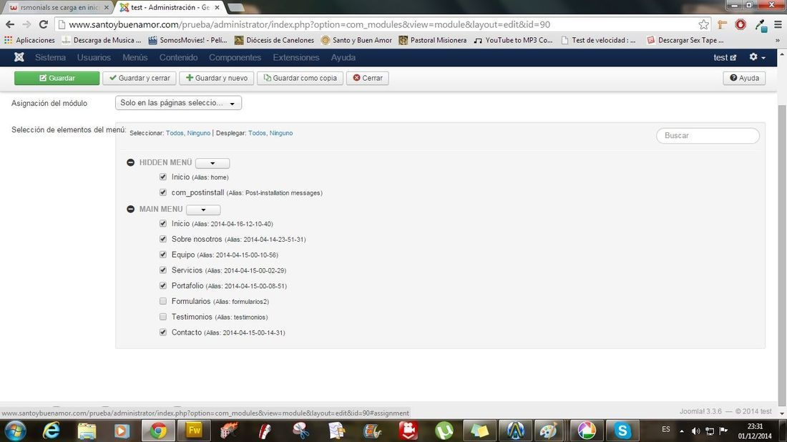Open Windows Media Player in taskbar
Screen dimensions: 787x442
(x=122, y=431)
